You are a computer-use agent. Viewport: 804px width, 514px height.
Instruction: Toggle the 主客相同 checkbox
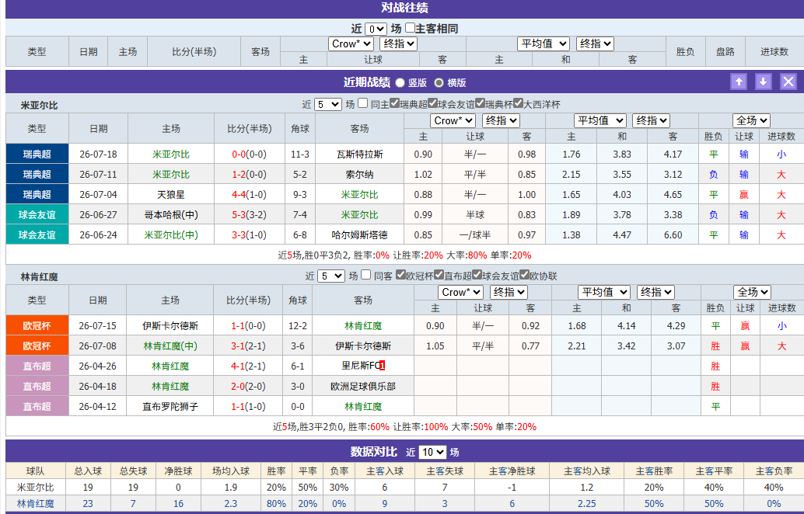pos(410,28)
